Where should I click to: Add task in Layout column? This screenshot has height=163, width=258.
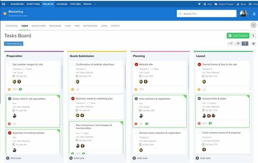(203, 158)
